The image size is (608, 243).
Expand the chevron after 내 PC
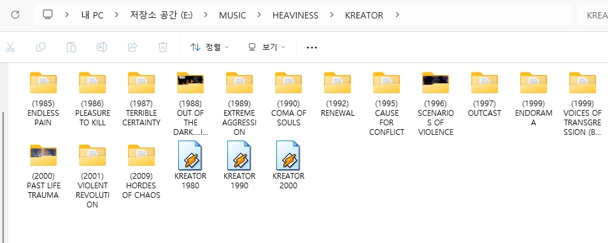[x=117, y=15]
